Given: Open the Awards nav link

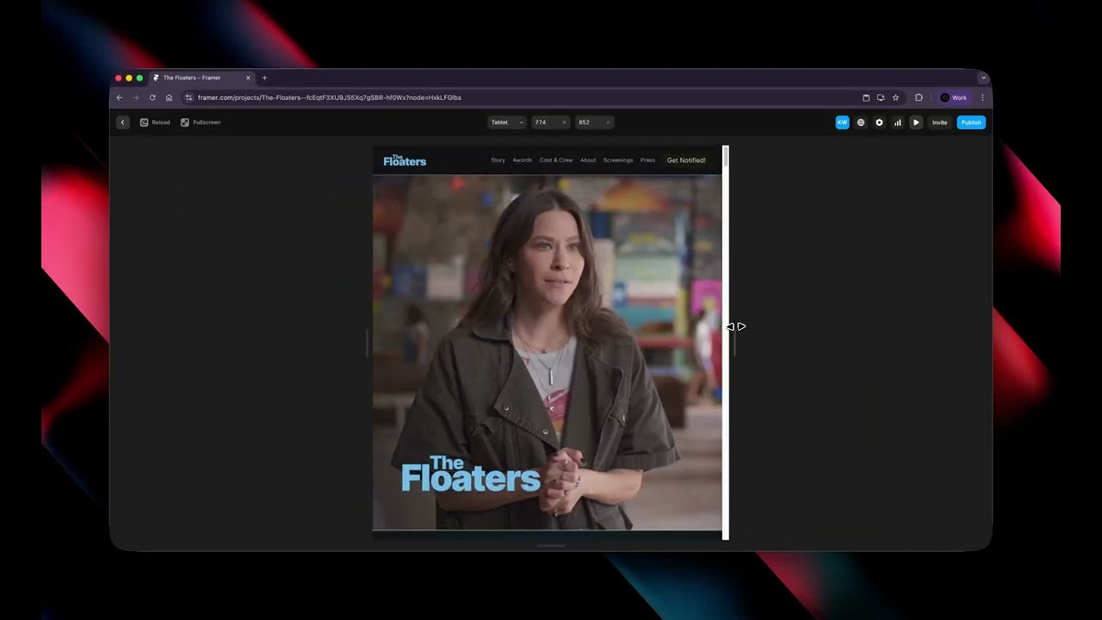Looking at the screenshot, I should [x=523, y=160].
